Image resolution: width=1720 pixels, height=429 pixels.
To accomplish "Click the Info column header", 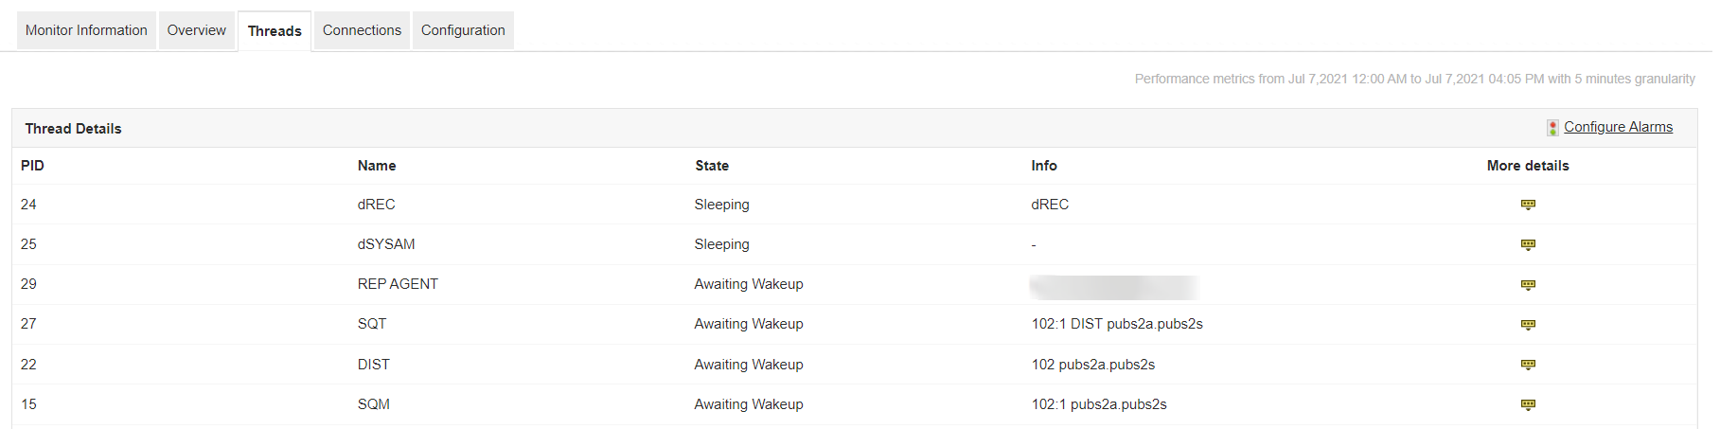I will tap(1044, 166).
